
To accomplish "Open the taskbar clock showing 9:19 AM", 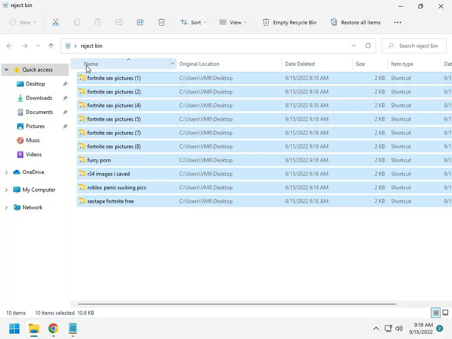I will [421, 328].
